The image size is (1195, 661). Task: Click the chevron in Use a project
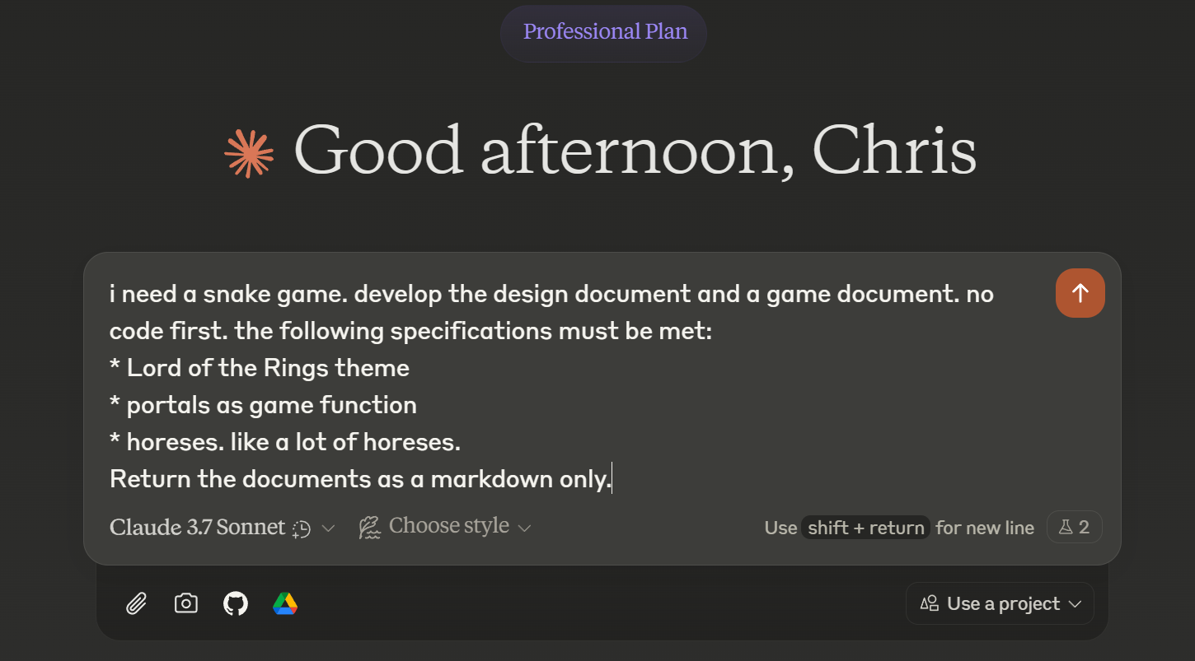click(1075, 604)
